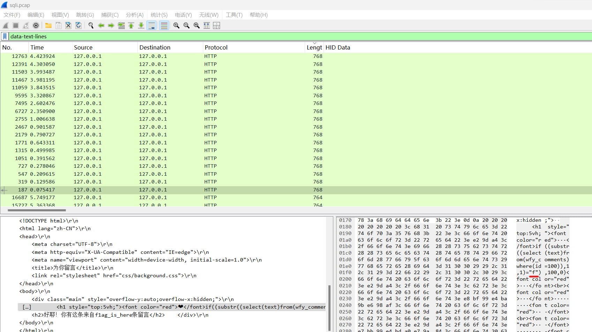Jump to first packet icon

pyautogui.click(x=131, y=25)
